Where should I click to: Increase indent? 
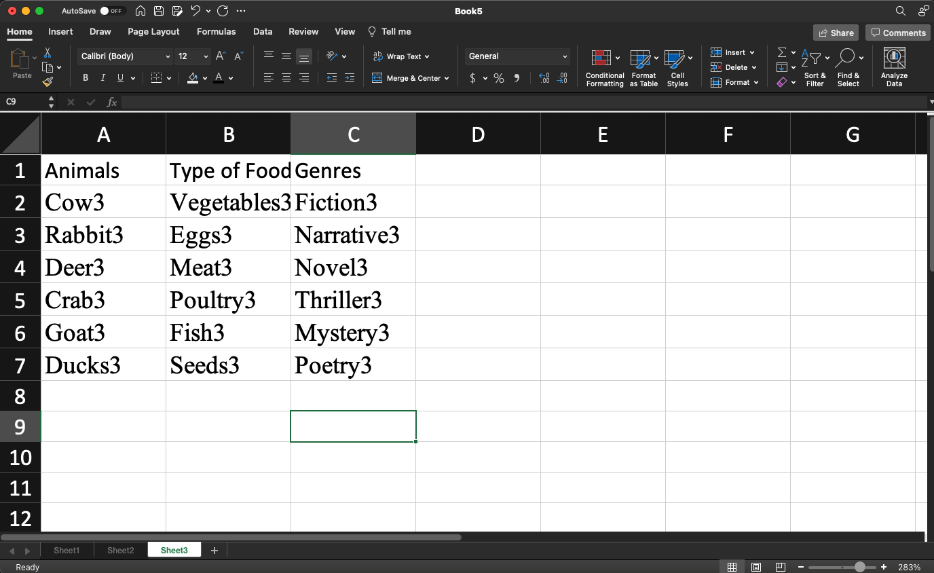[349, 78]
